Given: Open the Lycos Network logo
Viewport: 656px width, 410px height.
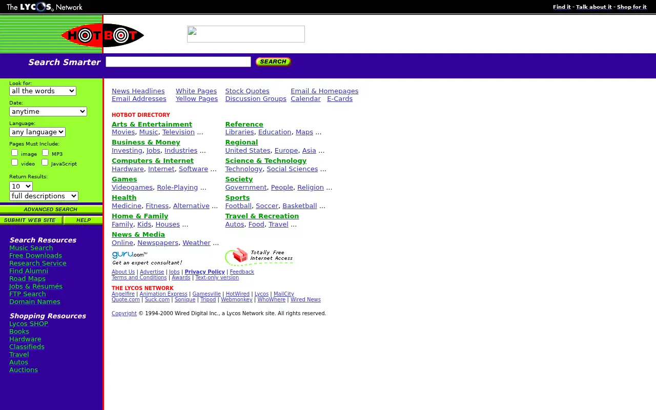Looking at the screenshot, I should [45, 7].
